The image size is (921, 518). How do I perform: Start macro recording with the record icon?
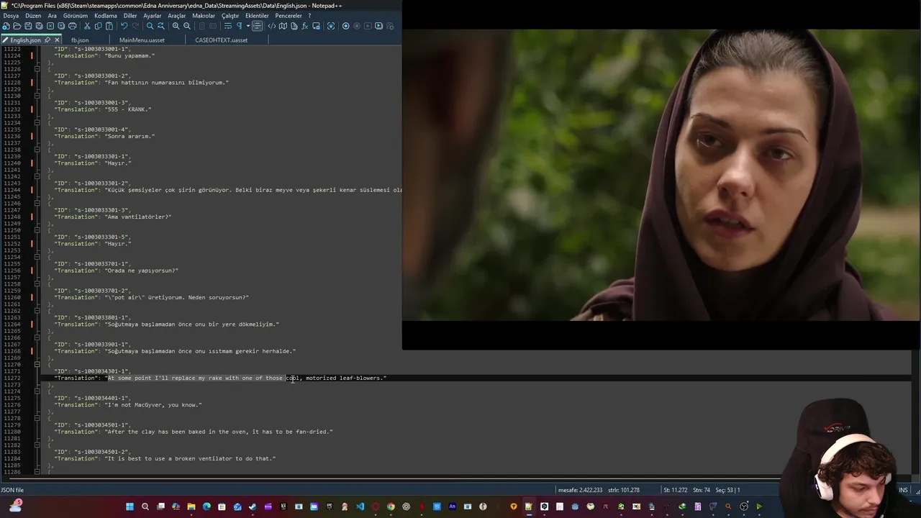345,26
